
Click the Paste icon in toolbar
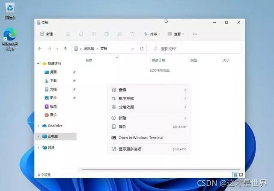click(x=94, y=34)
